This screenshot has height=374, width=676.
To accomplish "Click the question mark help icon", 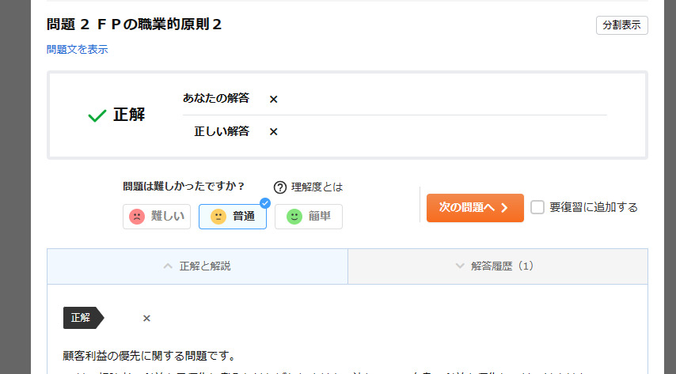I will pos(279,187).
